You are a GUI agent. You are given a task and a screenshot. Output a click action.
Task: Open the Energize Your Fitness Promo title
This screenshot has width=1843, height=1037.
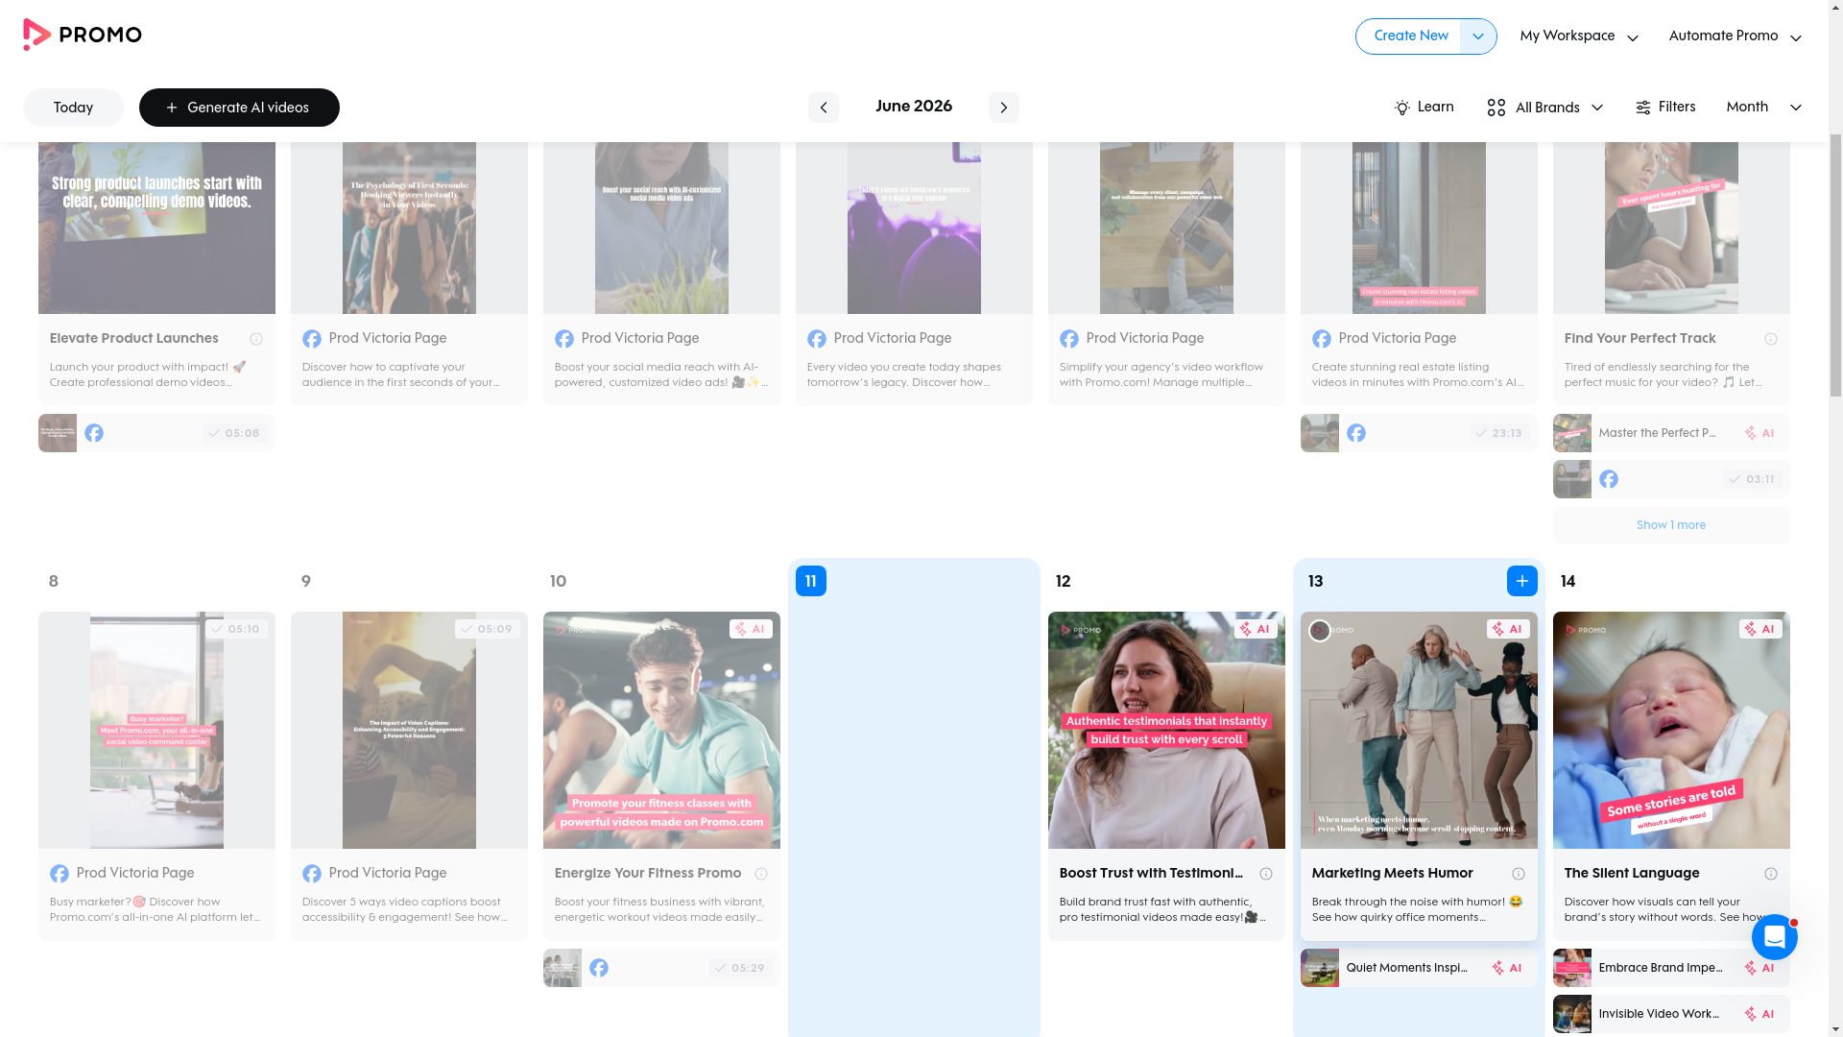[648, 874]
